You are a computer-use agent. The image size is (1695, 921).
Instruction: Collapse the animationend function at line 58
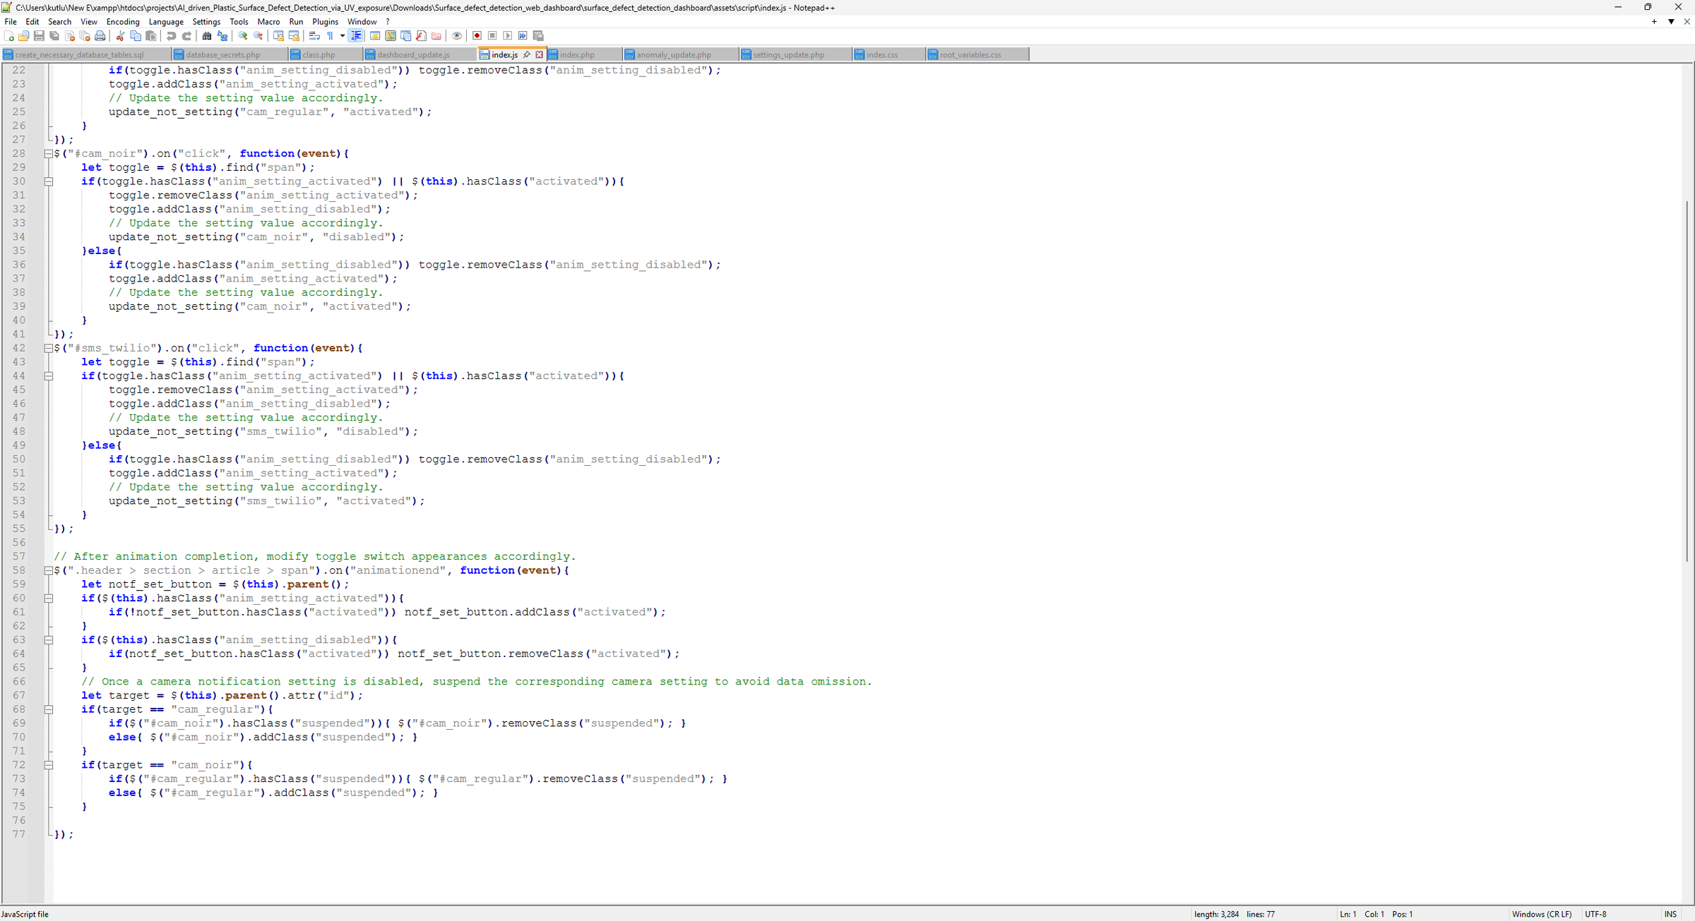point(49,570)
